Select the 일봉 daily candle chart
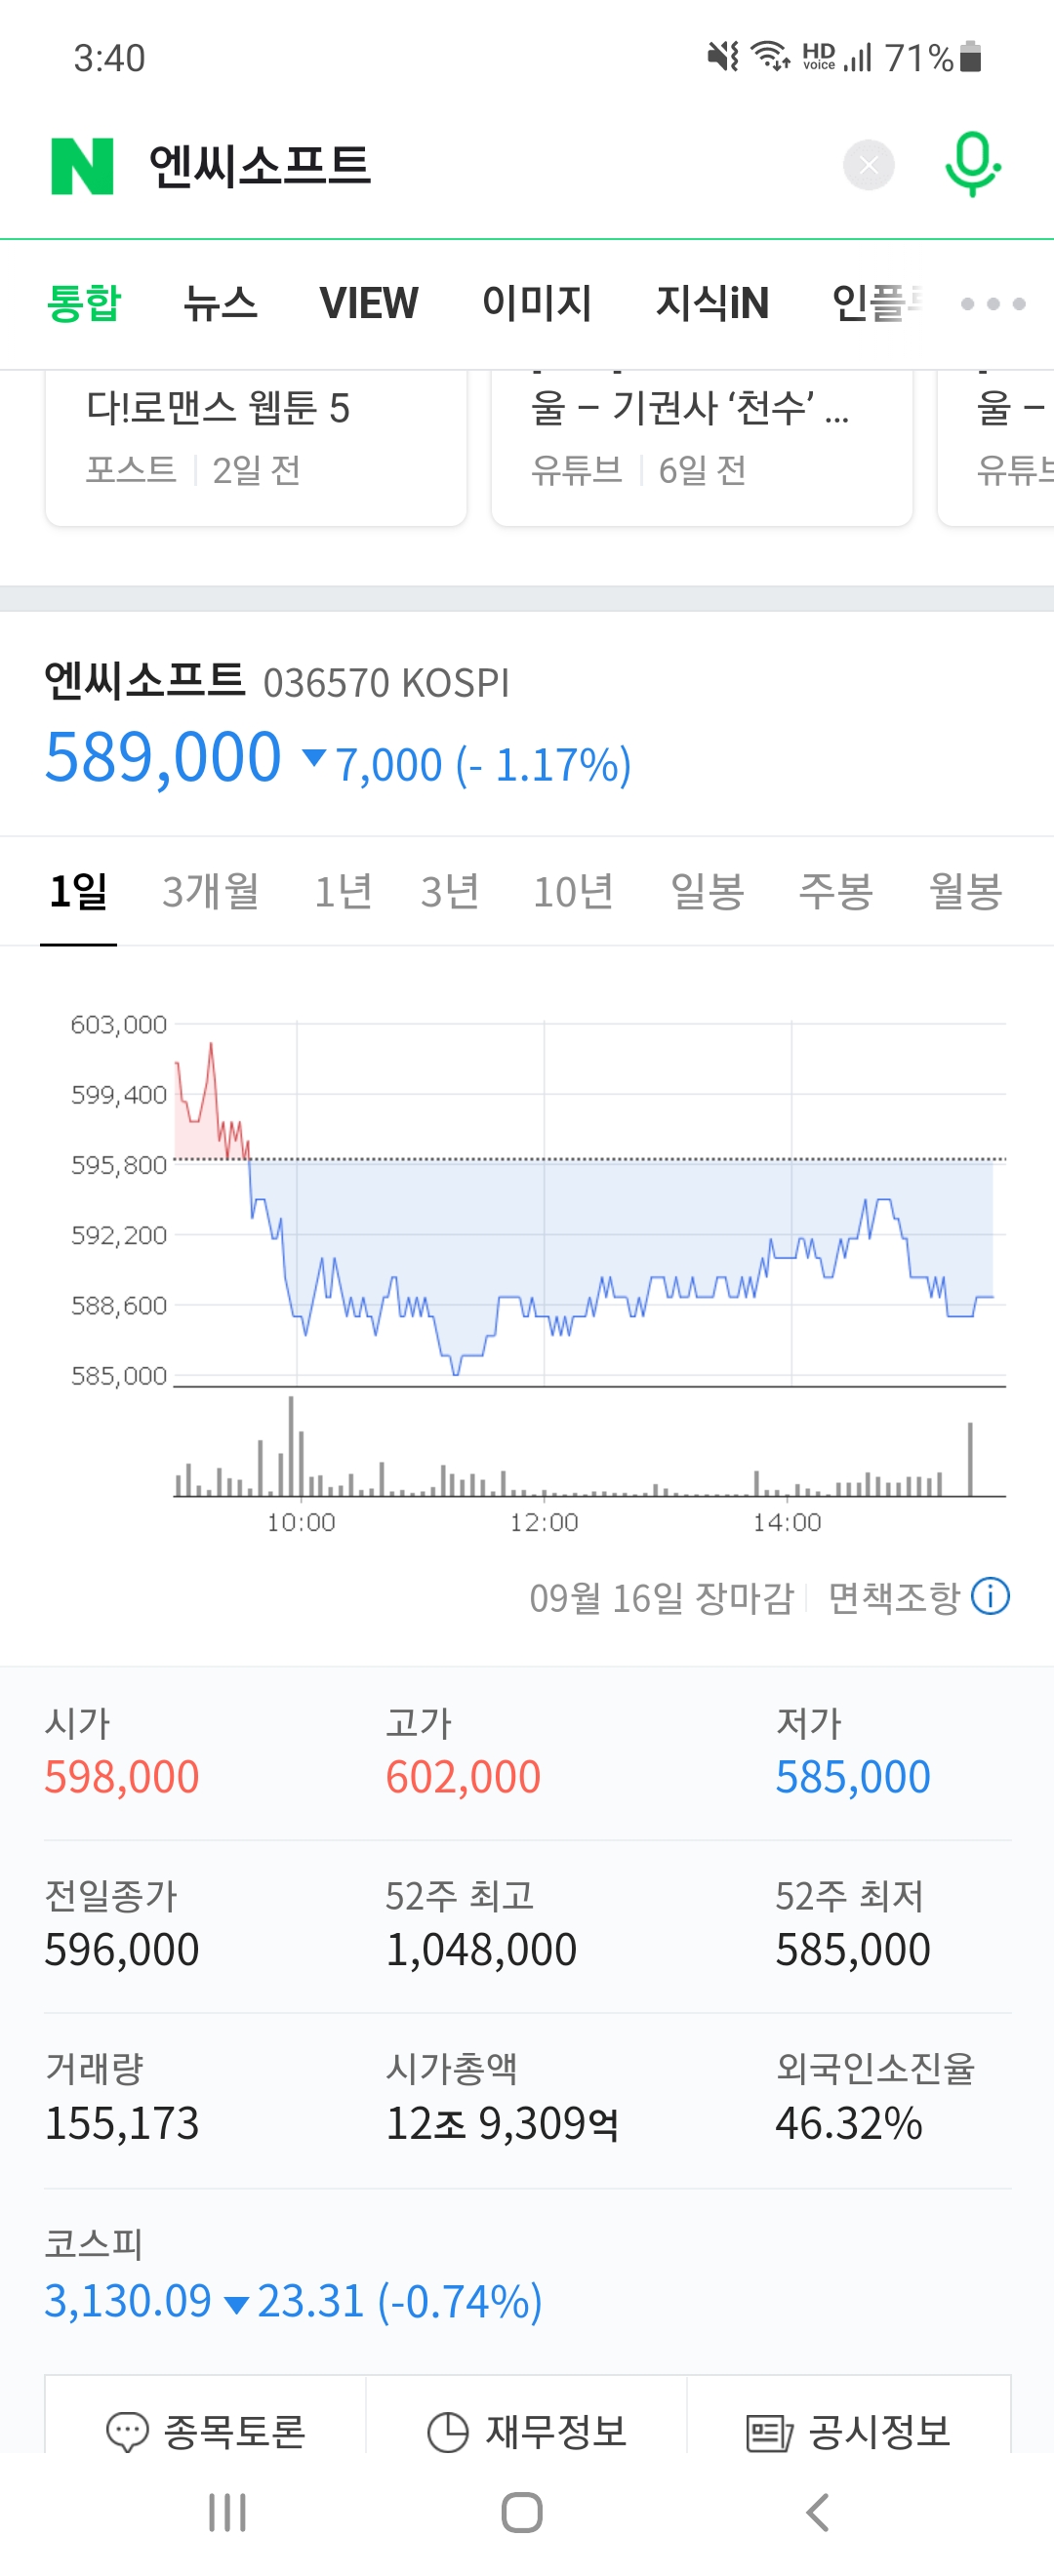This screenshot has width=1054, height=2576. point(707,891)
